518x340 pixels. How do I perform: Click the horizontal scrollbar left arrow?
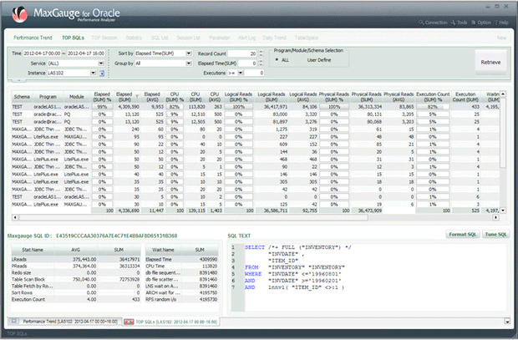pyautogui.click(x=15, y=217)
